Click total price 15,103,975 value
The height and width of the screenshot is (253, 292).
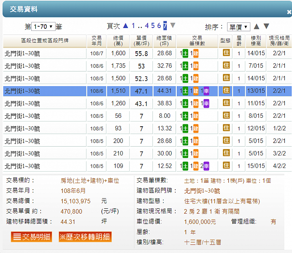tap(75, 201)
